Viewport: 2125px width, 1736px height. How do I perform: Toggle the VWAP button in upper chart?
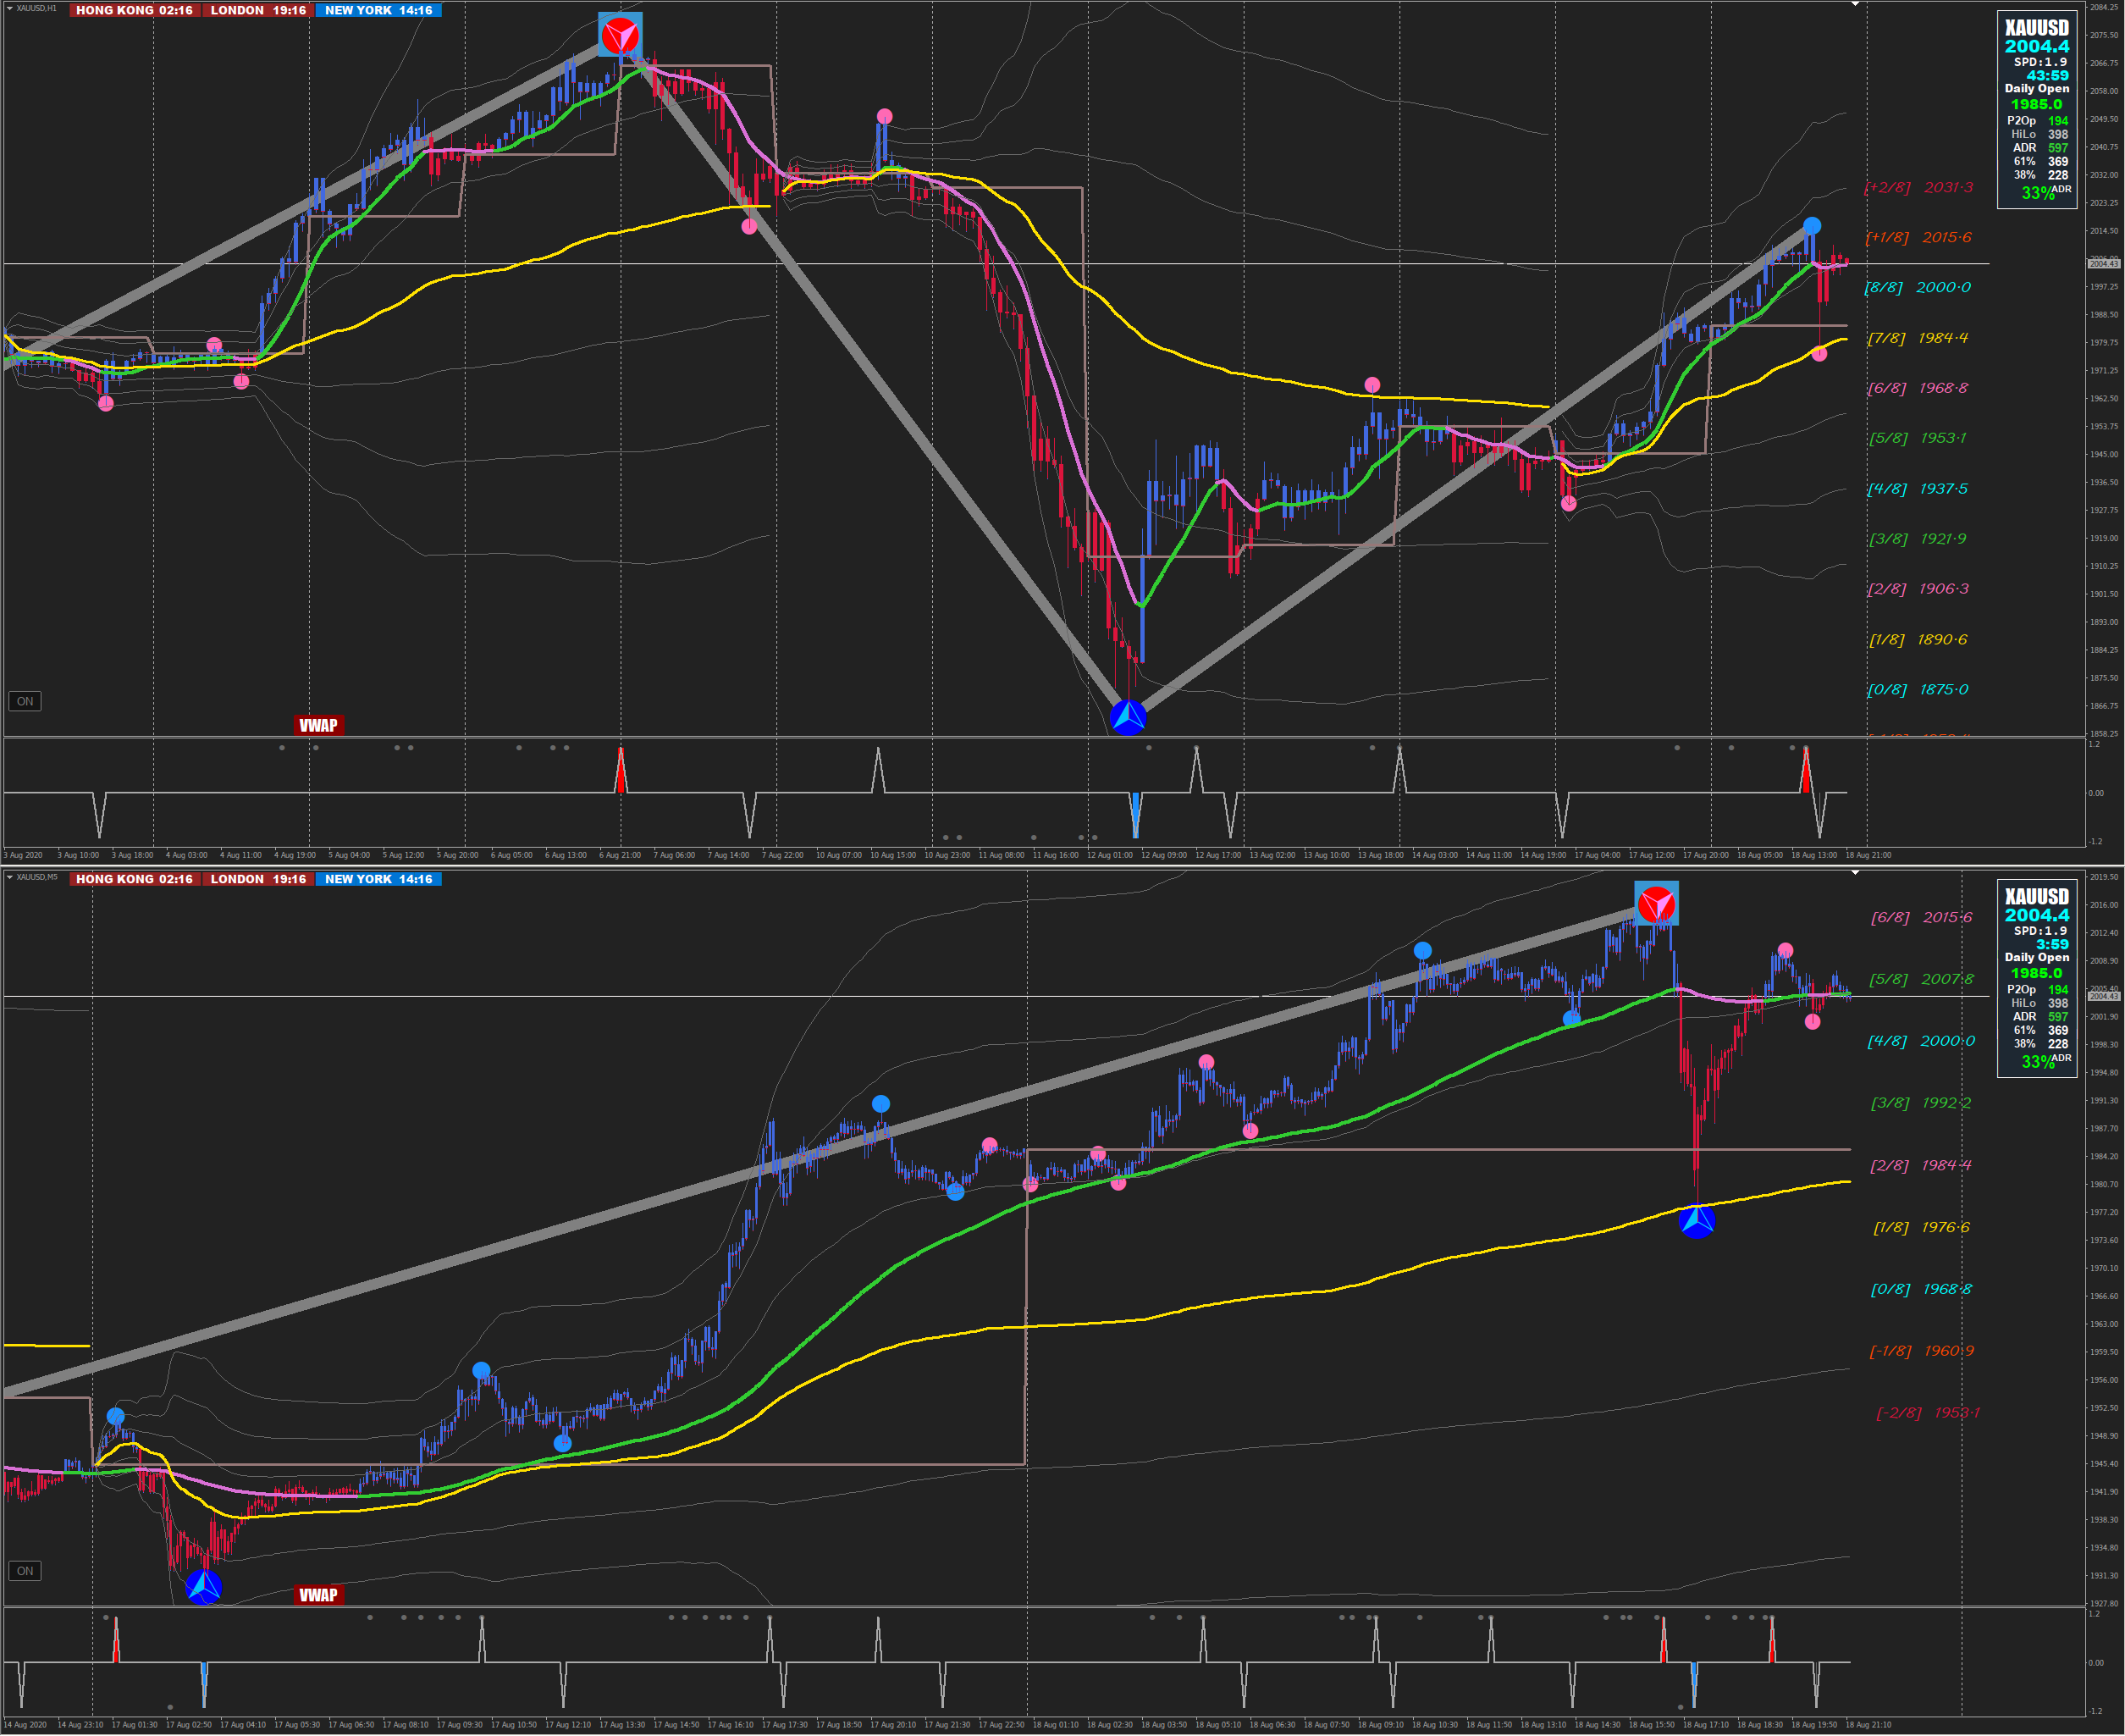[319, 726]
